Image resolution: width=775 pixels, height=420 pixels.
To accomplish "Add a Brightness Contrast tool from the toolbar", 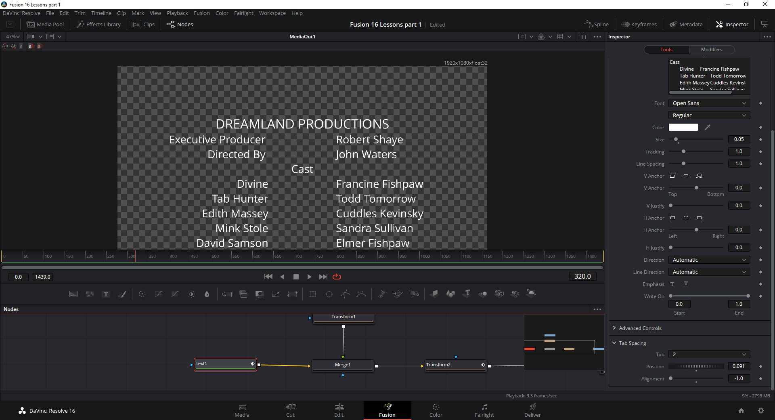I will point(191,294).
